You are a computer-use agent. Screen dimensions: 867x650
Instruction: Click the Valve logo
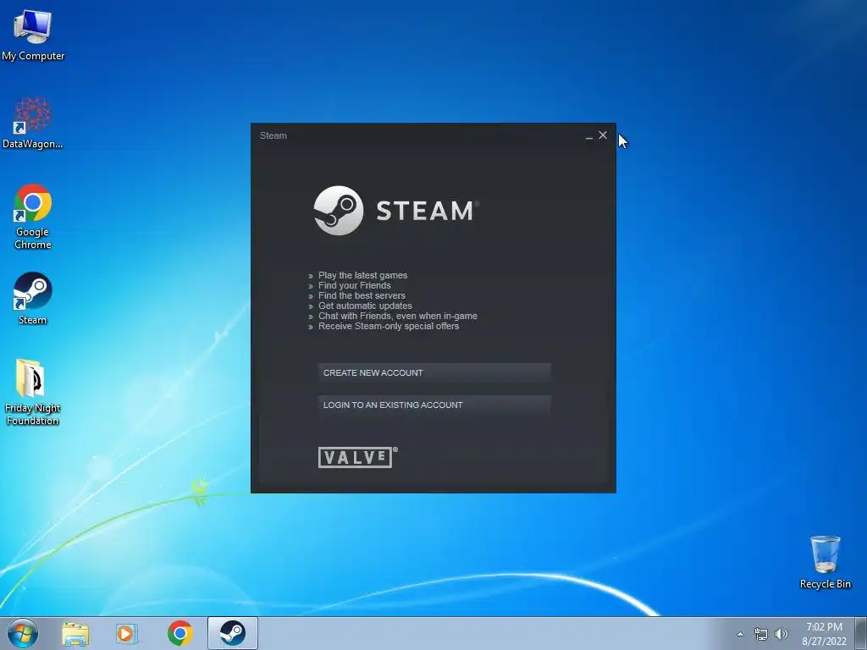click(358, 457)
